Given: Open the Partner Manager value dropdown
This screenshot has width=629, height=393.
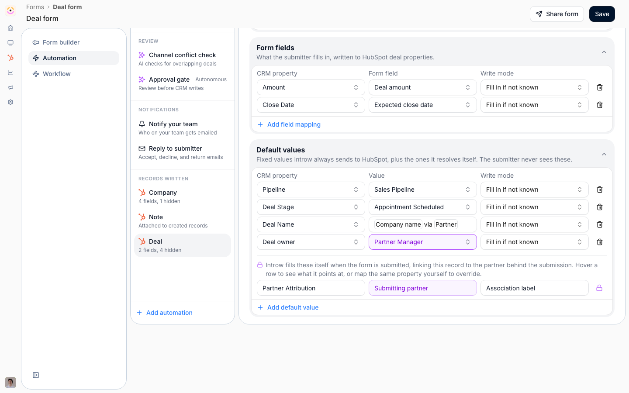Looking at the screenshot, I should (x=423, y=242).
